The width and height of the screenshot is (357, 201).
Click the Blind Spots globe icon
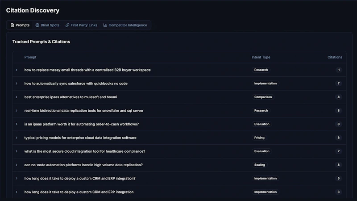click(37, 25)
